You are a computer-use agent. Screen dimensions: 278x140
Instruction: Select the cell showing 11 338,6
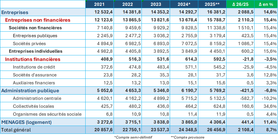coord(212,28)
